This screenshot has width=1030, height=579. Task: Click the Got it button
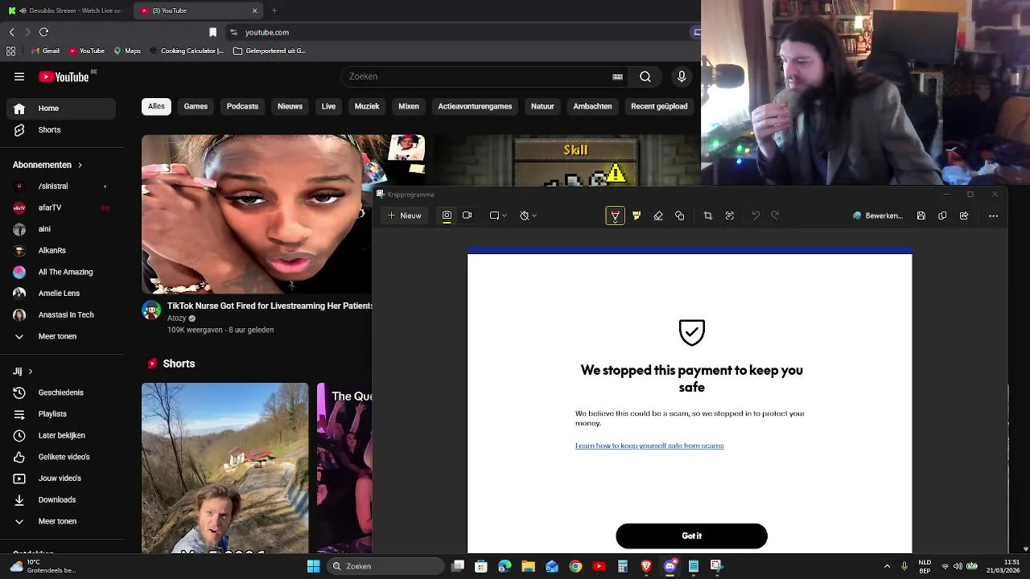[691, 536]
